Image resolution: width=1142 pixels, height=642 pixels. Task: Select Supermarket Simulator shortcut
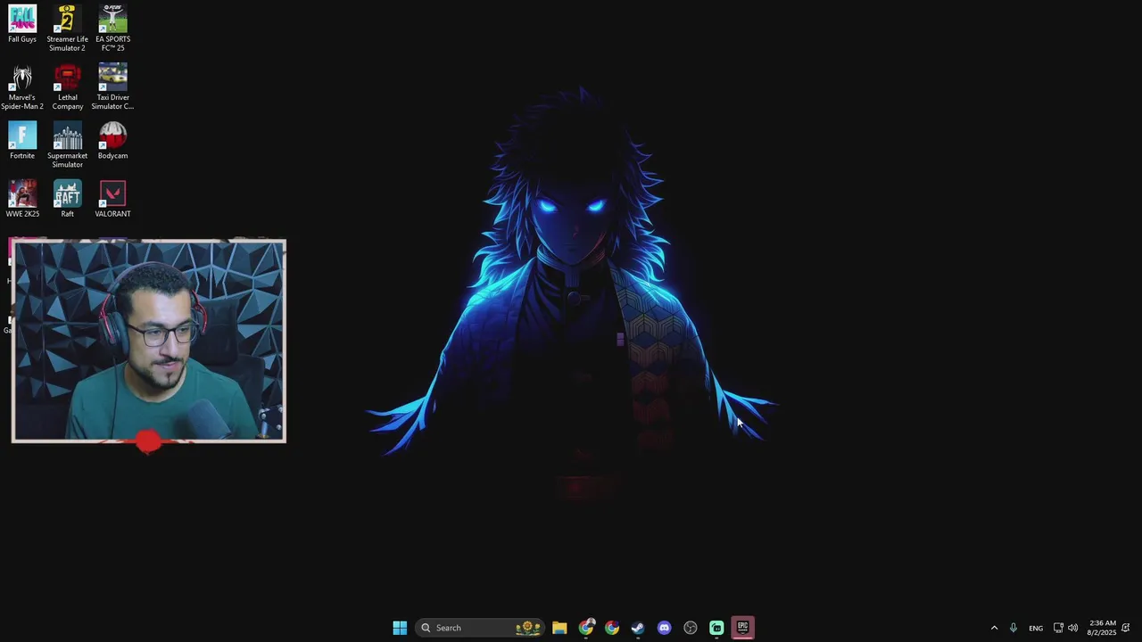click(x=67, y=144)
